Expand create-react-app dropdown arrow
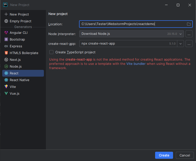 (x=181, y=44)
